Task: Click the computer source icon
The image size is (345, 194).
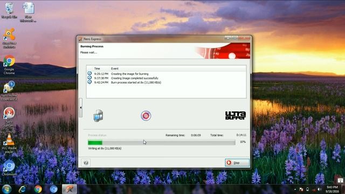Action: pyautogui.click(x=98, y=115)
